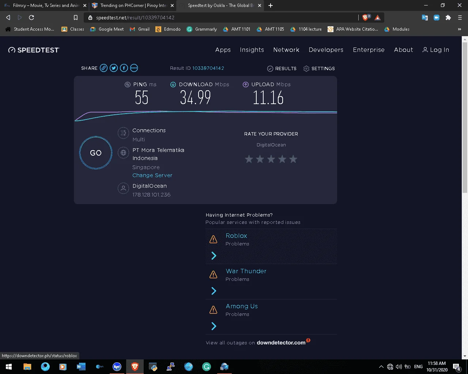
Task: Open the Developers menu
Action: pyautogui.click(x=326, y=50)
